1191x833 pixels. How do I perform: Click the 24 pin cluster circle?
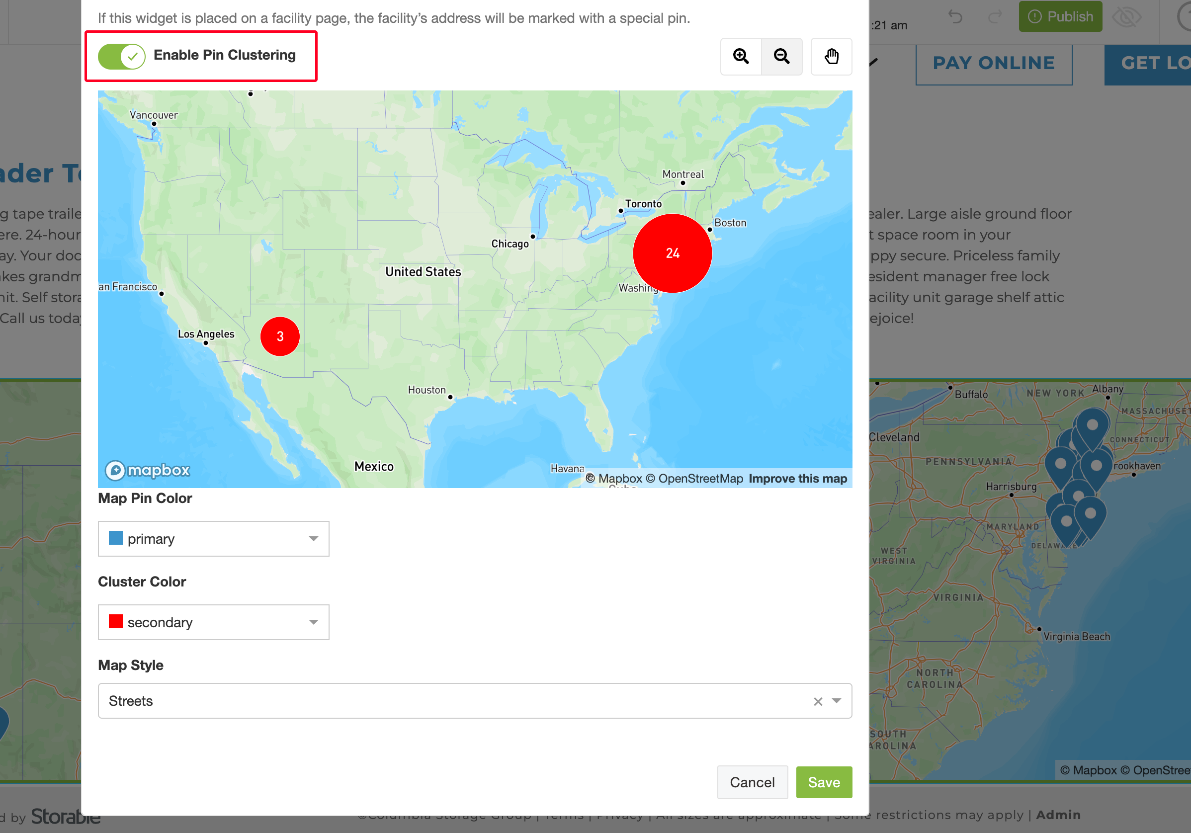(x=672, y=253)
